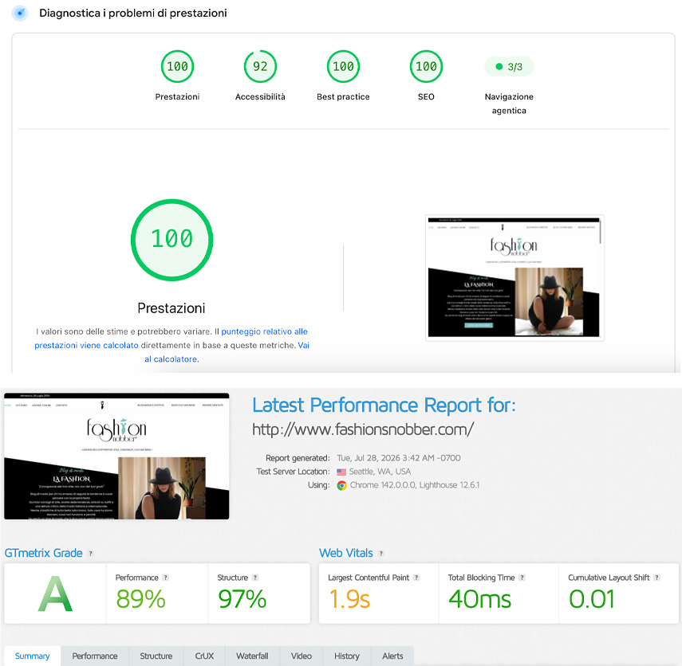
Task: Jump to the Accessibilità 92 score gauge
Action: [260, 66]
